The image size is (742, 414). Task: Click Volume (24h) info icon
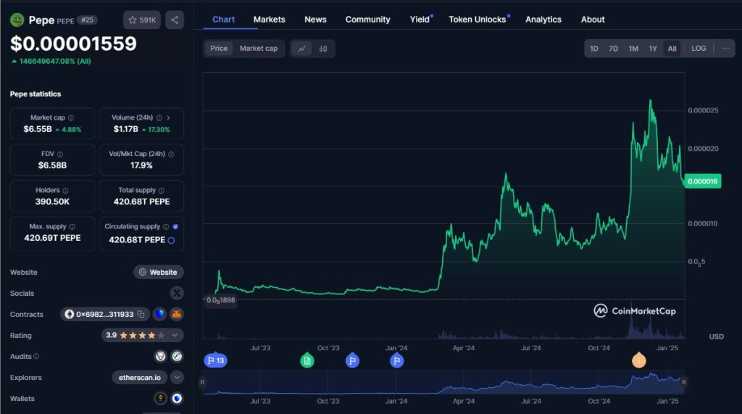tap(159, 117)
